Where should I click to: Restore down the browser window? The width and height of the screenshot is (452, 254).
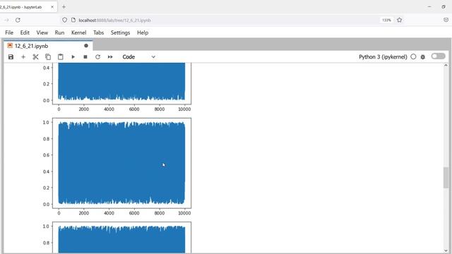(444, 6)
